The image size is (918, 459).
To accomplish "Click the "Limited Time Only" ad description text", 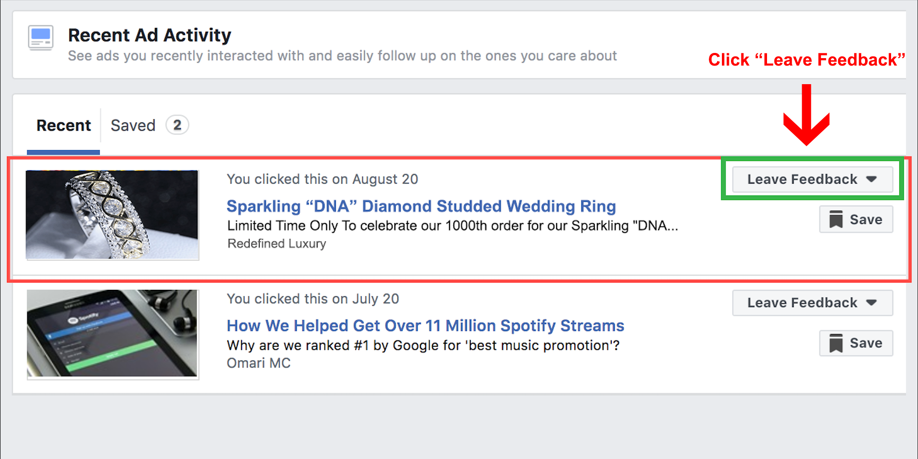I will (452, 226).
